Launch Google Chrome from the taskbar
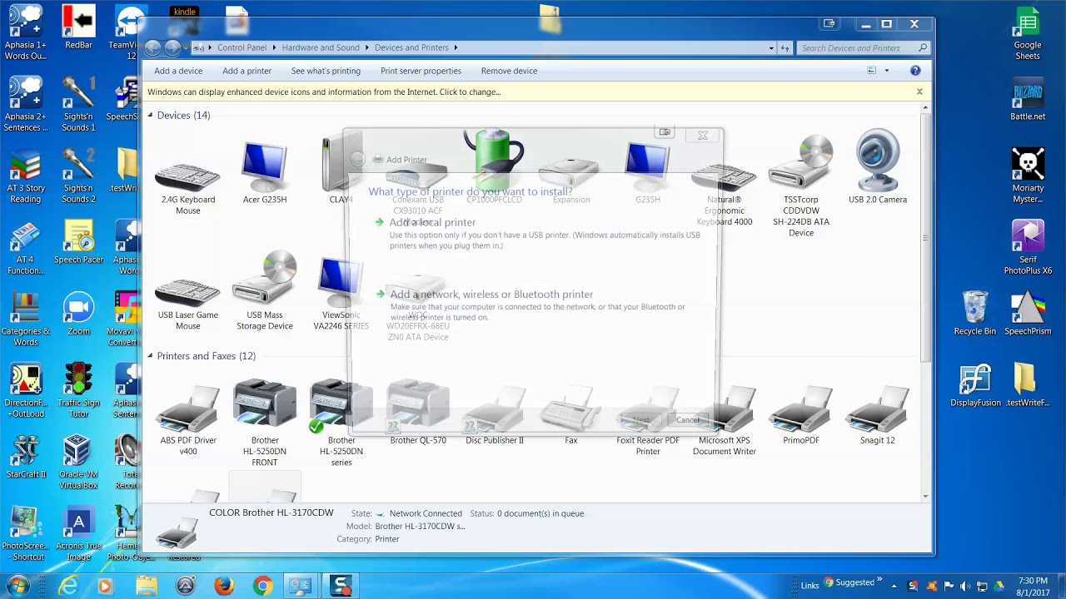The image size is (1066, 599). (262, 586)
